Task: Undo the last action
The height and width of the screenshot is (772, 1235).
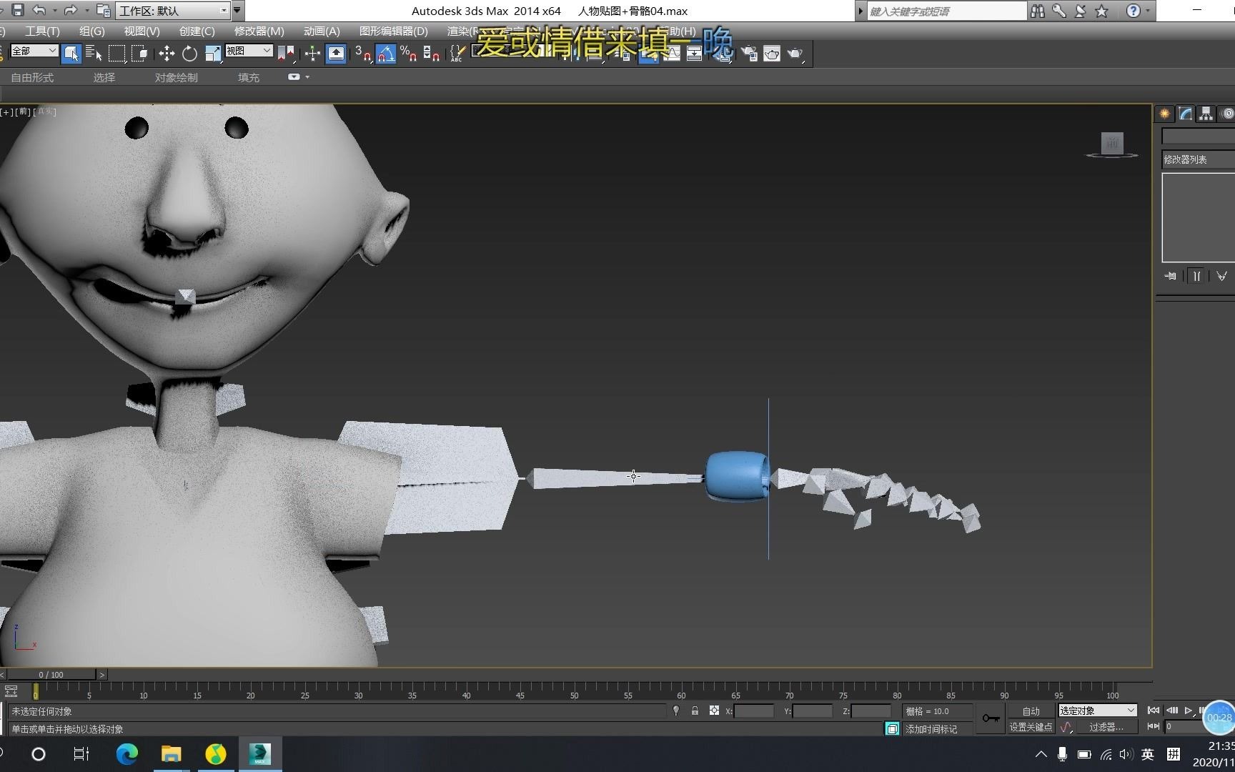Action: 39,10
